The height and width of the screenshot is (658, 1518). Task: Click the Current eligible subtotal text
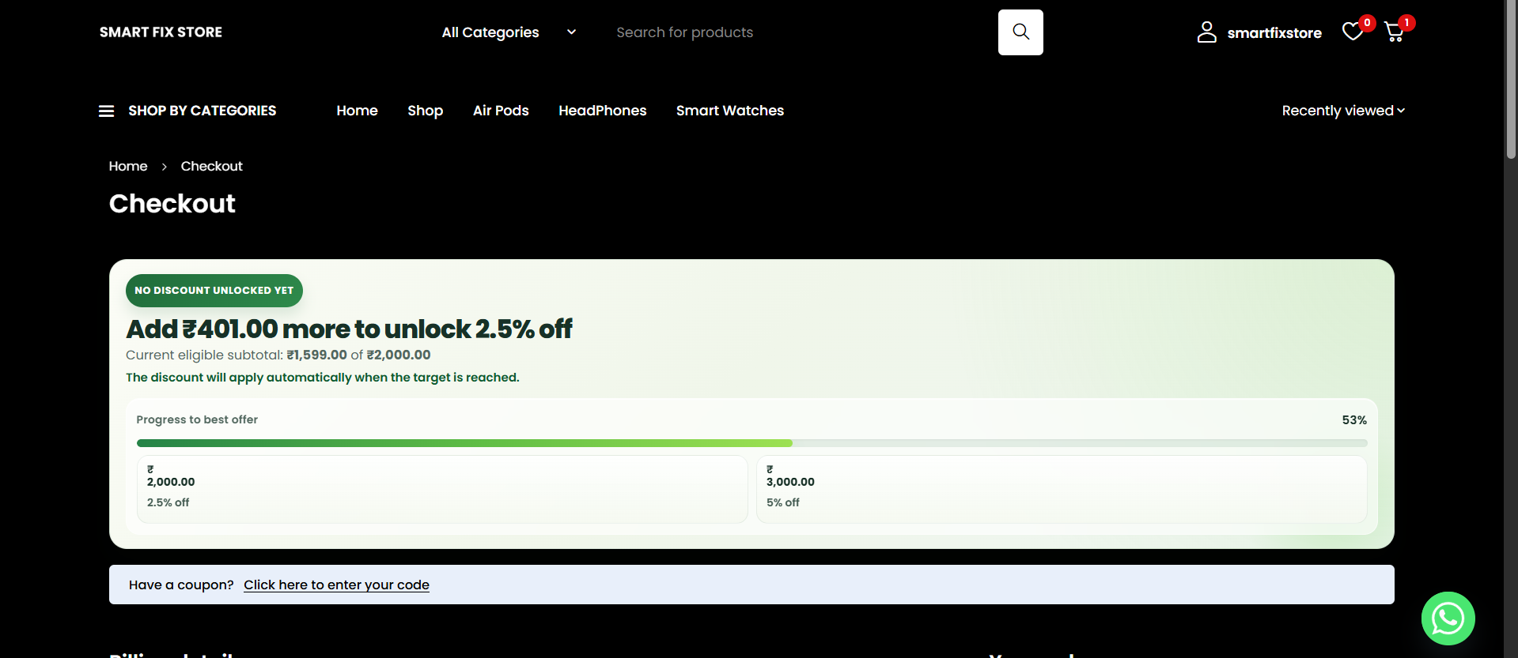tap(278, 355)
